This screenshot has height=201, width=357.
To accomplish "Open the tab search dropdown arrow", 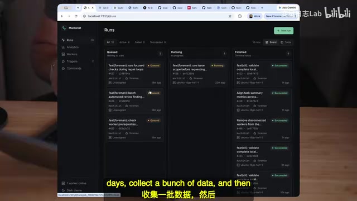I will point(78,8).
